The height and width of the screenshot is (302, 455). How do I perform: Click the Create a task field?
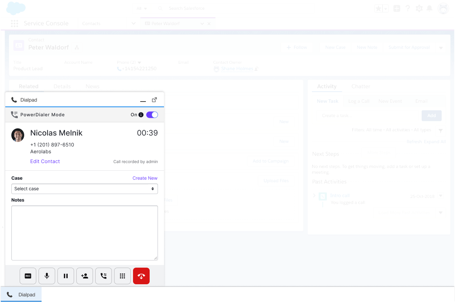(x=369, y=116)
